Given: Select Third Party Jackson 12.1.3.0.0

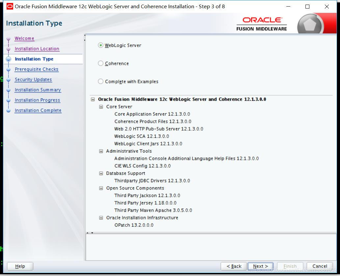Looking at the screenshot, I should 147,196.
